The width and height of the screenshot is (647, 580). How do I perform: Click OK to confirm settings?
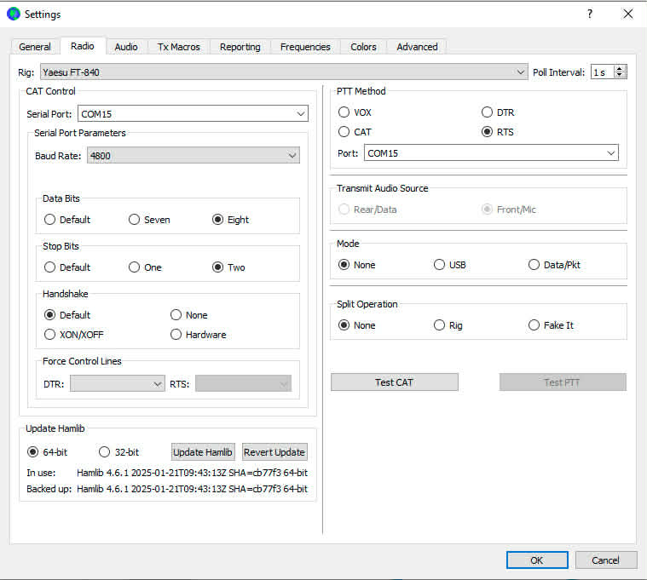(536, 560)
